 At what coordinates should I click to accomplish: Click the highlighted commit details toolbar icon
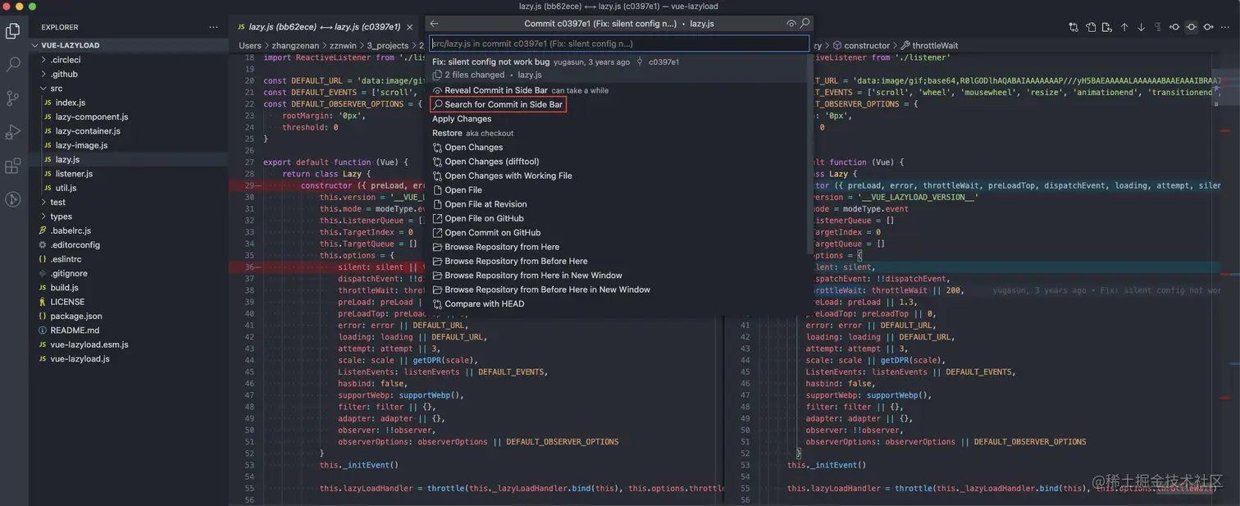(1192, 27)
